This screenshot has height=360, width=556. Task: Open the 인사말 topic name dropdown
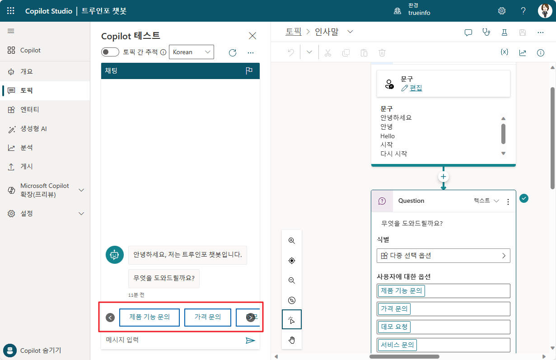tap(350, 32)
